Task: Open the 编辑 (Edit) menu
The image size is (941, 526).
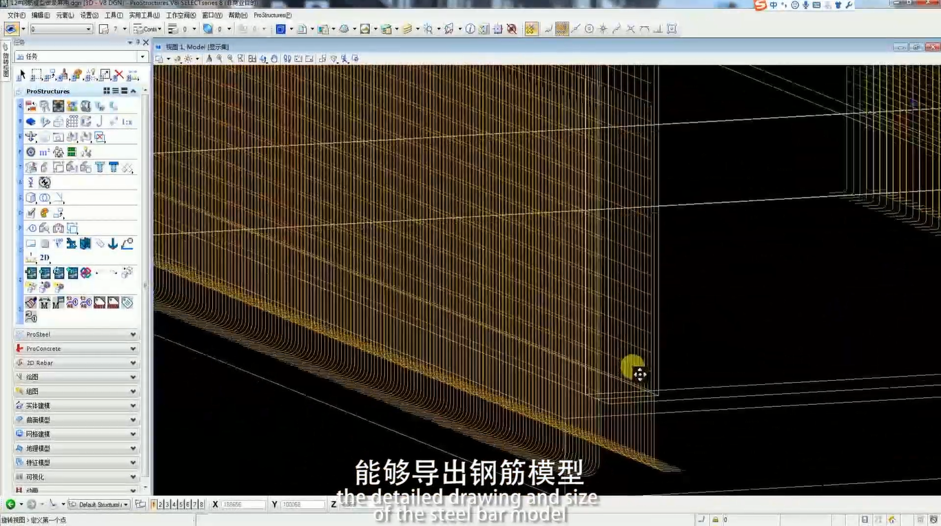Action: click(x=41, y=15)
